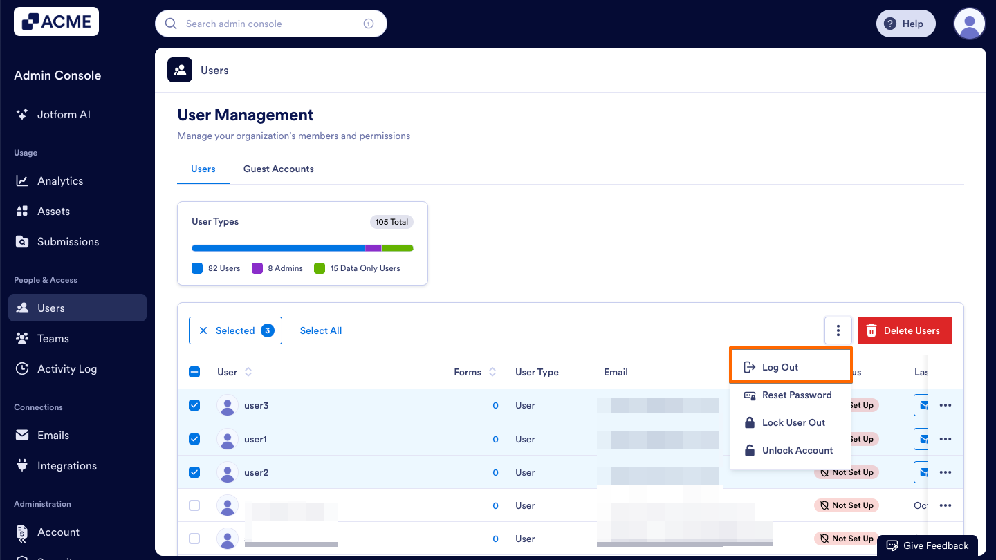Open the Assets section

coord(54,211)
